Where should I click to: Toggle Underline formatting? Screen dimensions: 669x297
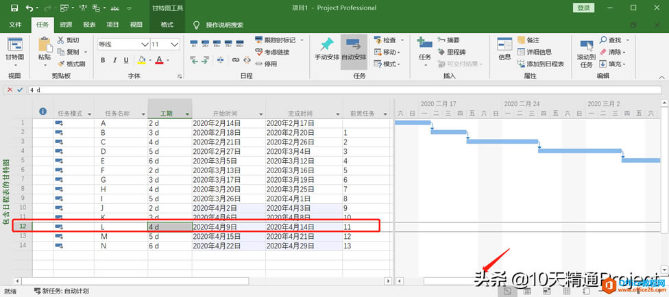coord(125,60)
